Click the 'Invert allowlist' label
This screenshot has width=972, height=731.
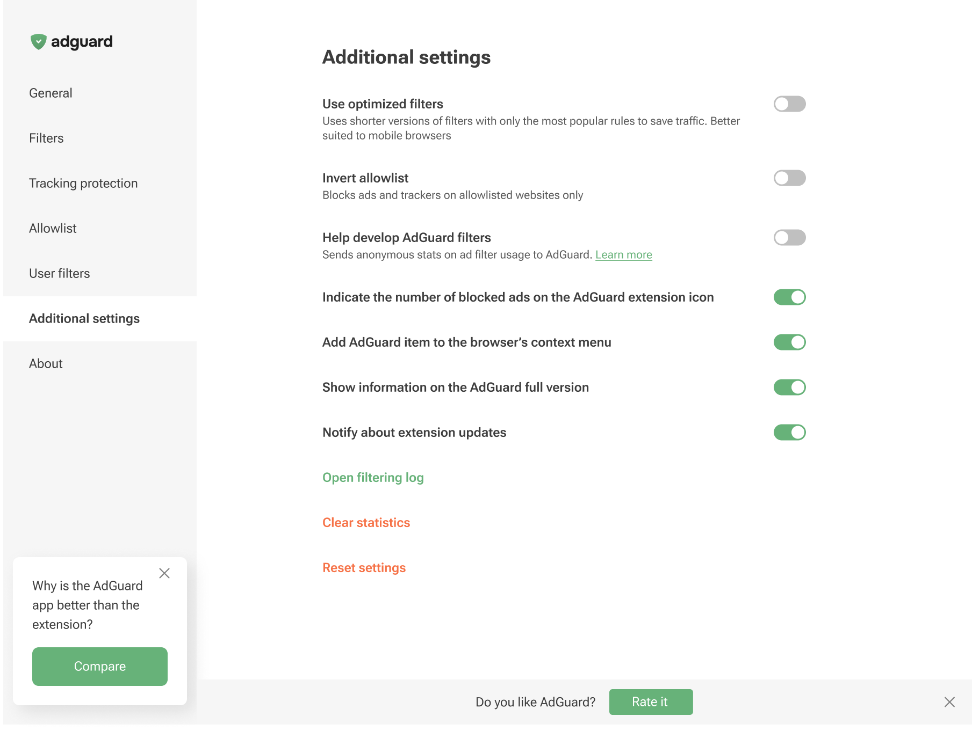coord(365,178)
